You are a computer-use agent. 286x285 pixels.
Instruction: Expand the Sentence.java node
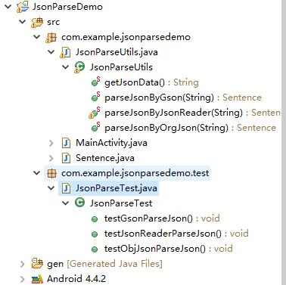[51, 158]
